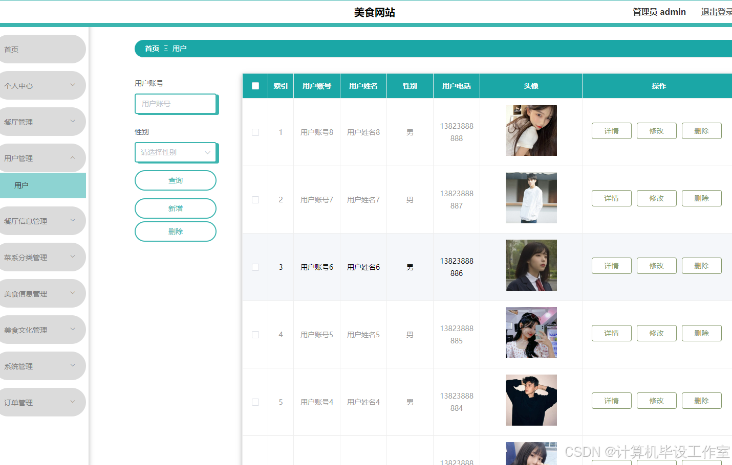
Task: Click the 删除 button below 新增
Action: click(176, 231)
